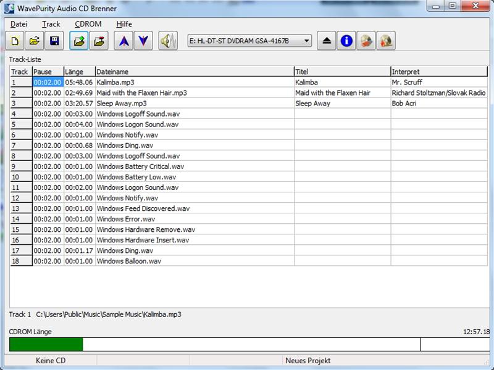Click total time 12:57.18

tap(476, 332)
